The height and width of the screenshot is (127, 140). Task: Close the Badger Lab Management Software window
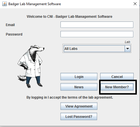coord(135,4)
